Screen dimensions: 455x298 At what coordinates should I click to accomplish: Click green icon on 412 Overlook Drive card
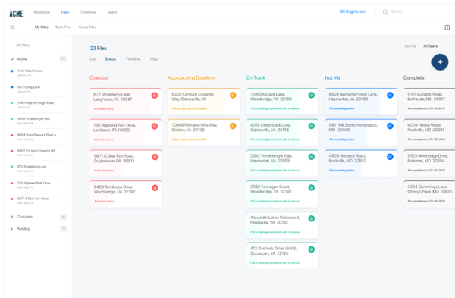(312, 249)
